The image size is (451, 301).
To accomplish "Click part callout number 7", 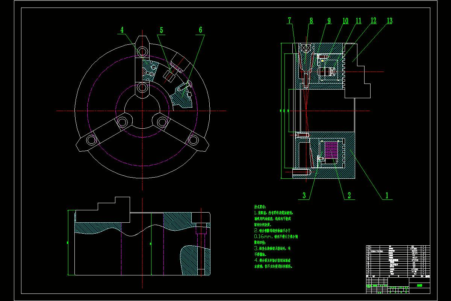I will (x=289, y=21).
